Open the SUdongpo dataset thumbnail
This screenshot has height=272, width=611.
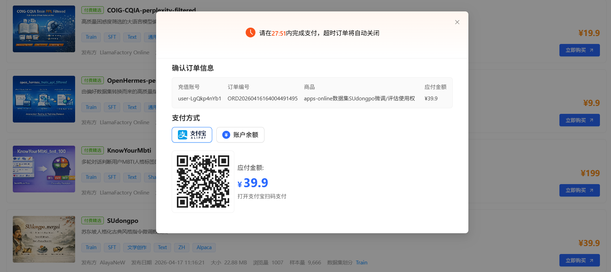[x=44, y=239]
